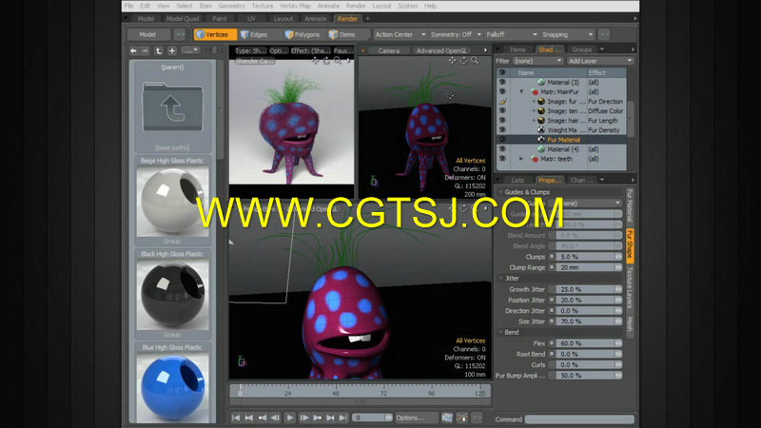Switch to the Items panel tab

coord(517,49)
